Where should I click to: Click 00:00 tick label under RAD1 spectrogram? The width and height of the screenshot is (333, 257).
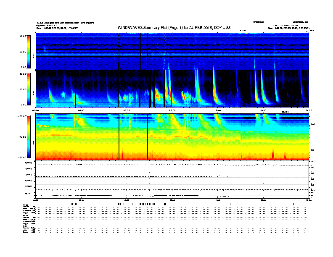pyautogui.click(x=35, y=110)
